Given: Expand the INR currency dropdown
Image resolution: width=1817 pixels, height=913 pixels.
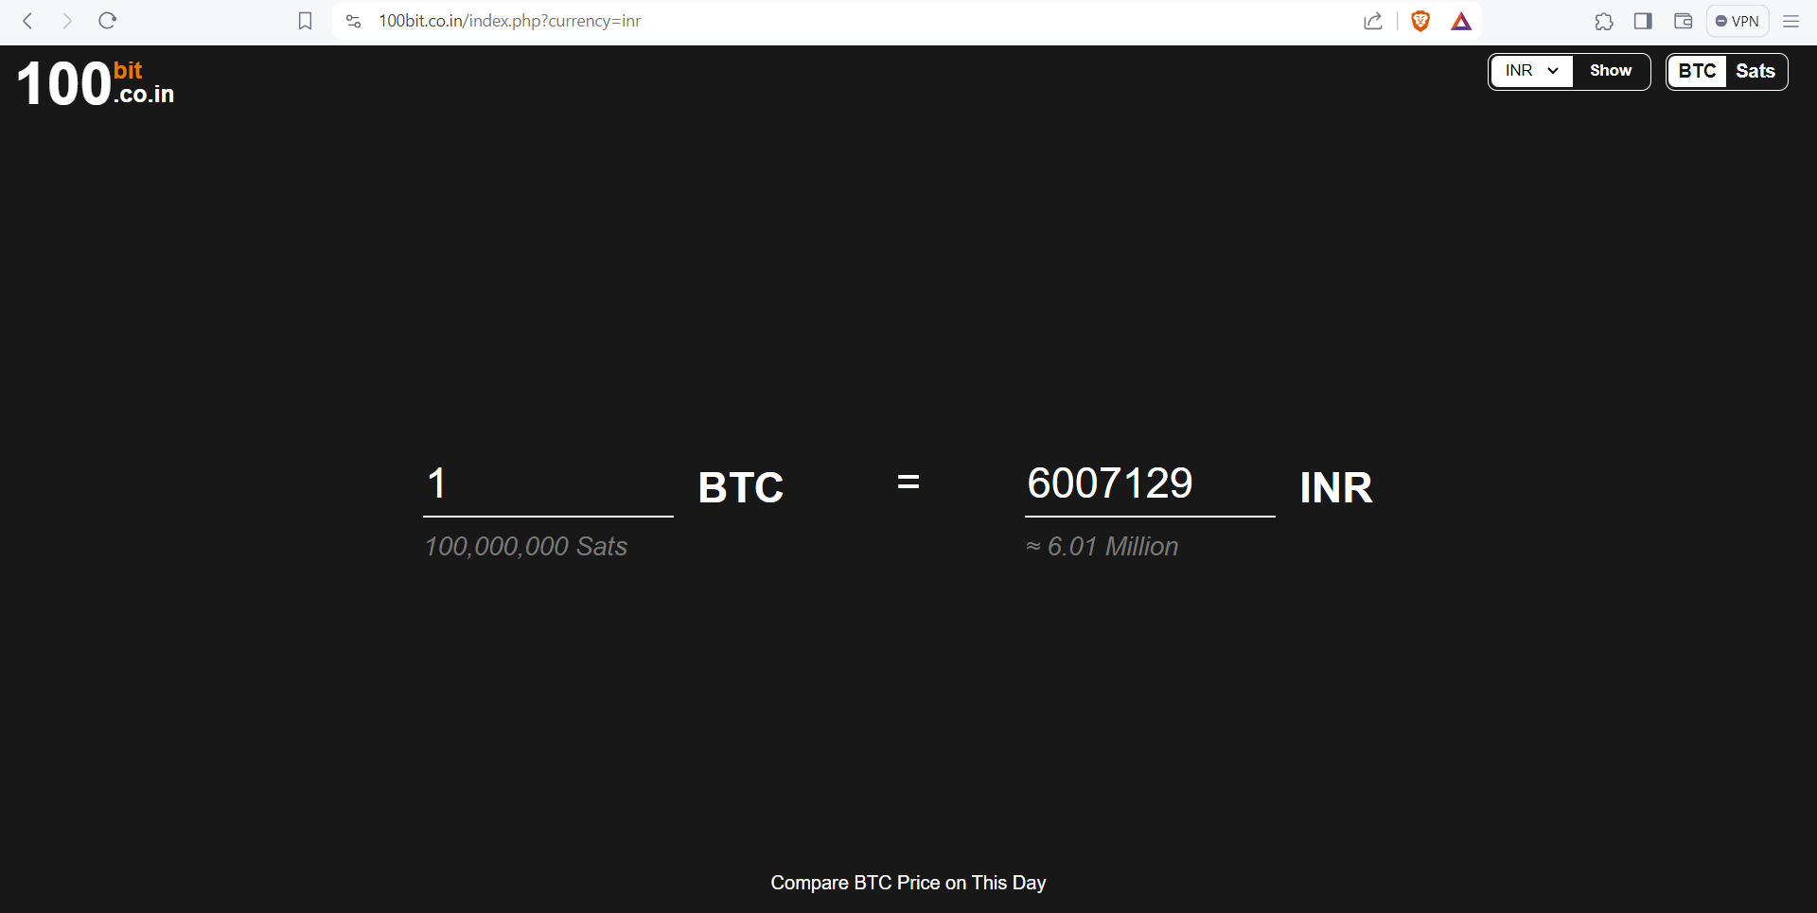Looking at the screenshot, I should pos(1531,71).
